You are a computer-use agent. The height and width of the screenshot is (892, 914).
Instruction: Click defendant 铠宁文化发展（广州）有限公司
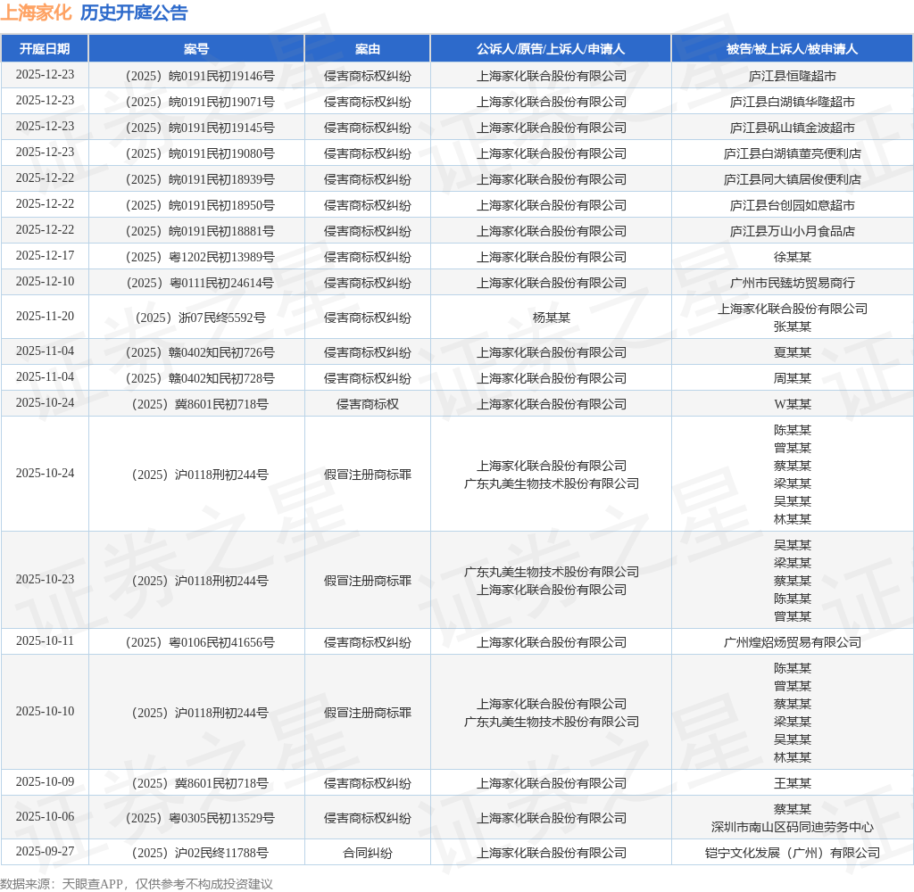point(793,853)
